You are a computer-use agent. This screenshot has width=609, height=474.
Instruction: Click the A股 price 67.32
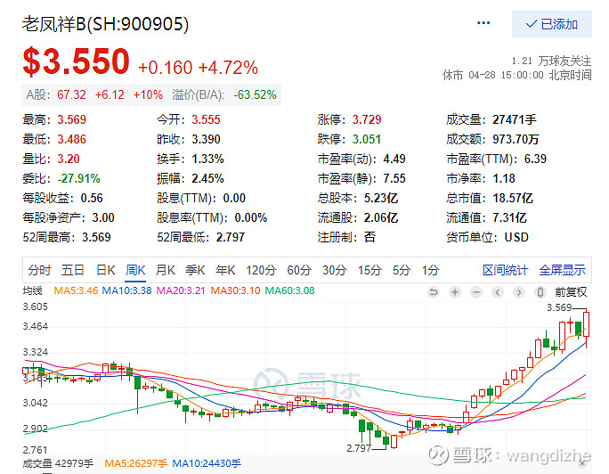(x=71, y=94)
